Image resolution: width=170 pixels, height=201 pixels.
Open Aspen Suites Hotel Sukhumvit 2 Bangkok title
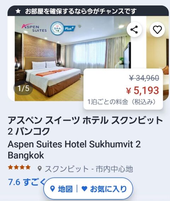[74, 150]
